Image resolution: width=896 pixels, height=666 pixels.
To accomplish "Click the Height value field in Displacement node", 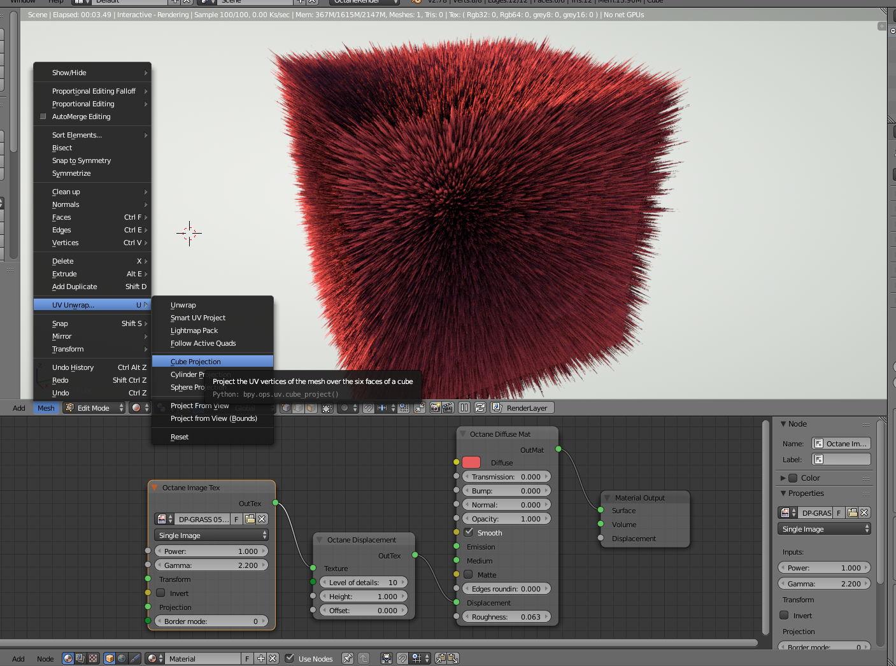I will [363, 597].
